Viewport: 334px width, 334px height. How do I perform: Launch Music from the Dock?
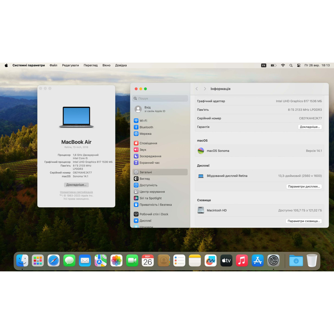point(242,261)
